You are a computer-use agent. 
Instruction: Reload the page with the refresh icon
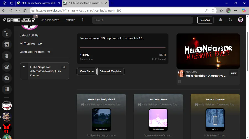pyautogui.click(x=18, y=10)
